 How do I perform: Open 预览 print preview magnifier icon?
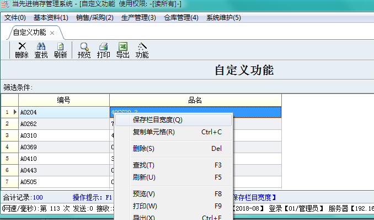[84, 50]
